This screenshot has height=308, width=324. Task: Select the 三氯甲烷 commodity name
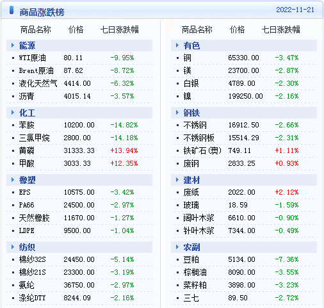pyautogui.click(x=34, y=138)
